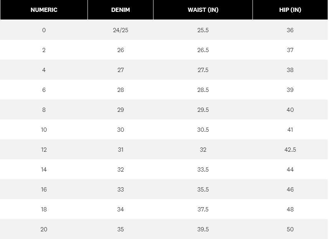The width and height of the screenshot is (330, 239).
Task: Click waist value 33.5
Action: [203, 170]
